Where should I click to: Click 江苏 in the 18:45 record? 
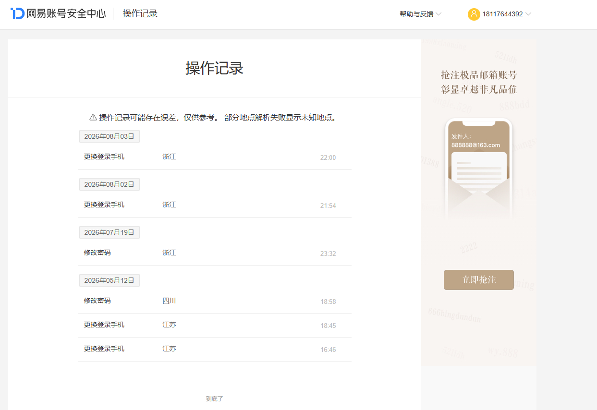170,325
